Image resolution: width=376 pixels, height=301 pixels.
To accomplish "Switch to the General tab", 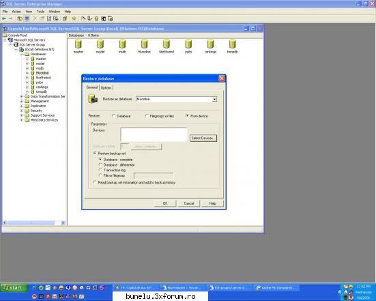I will [x=92, y=87].
